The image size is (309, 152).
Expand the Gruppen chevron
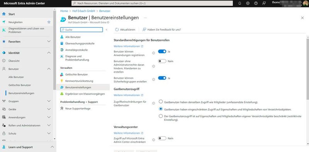49,101
